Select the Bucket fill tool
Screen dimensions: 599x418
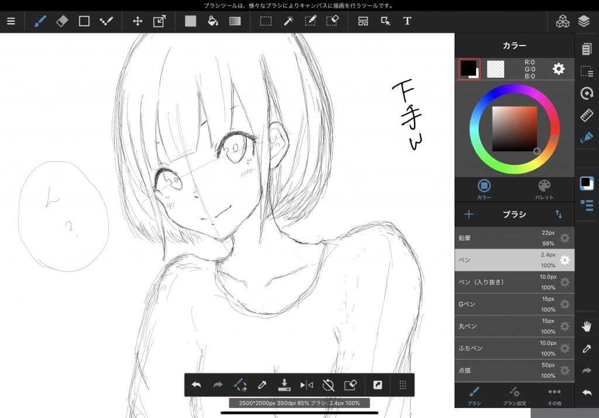coord(213,21)
